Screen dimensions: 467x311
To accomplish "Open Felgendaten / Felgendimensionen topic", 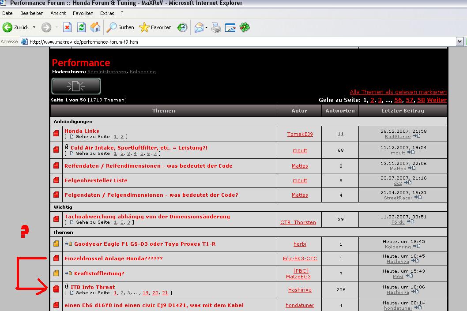I will coord(151,195).
